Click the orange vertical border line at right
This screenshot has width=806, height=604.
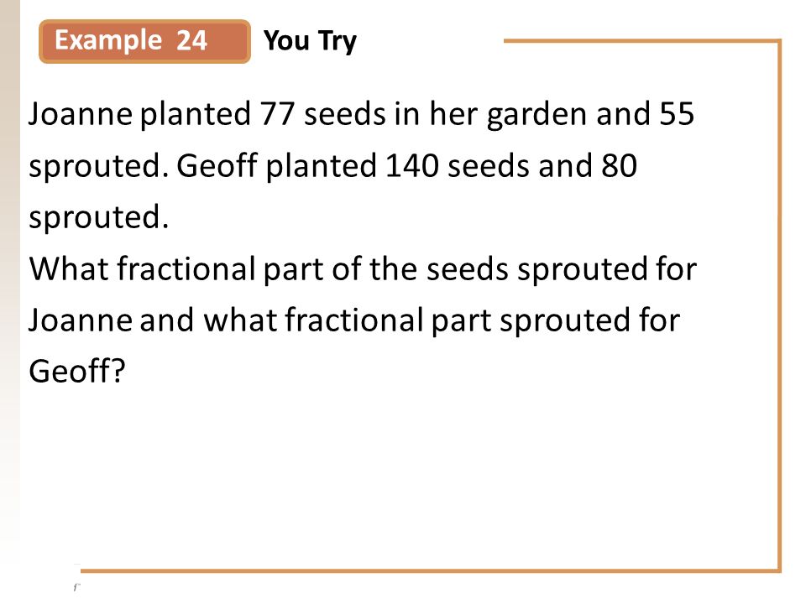click(x=779, y=306)
